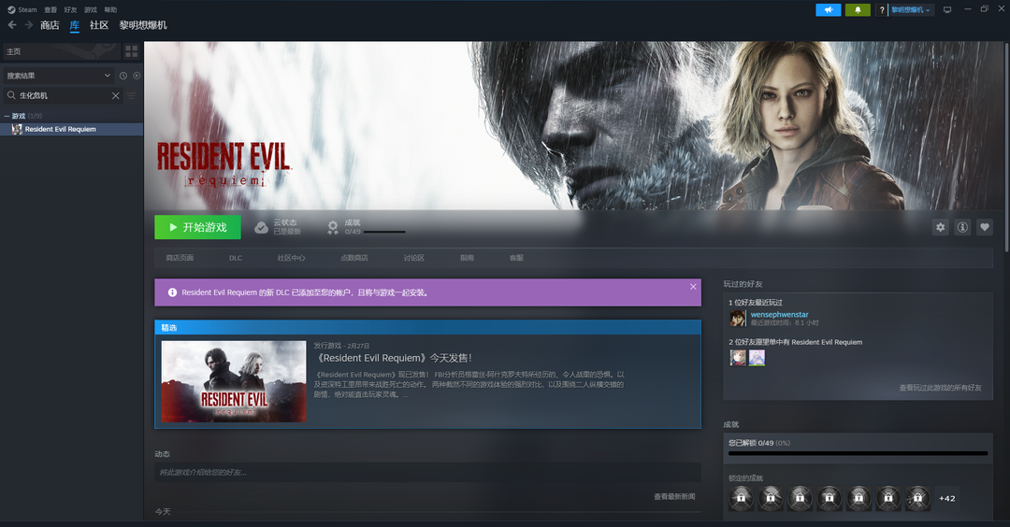Open the 游戏 menu in the top bar
The height and width of the screenshot is (527, 1010).
coord(91,9)
